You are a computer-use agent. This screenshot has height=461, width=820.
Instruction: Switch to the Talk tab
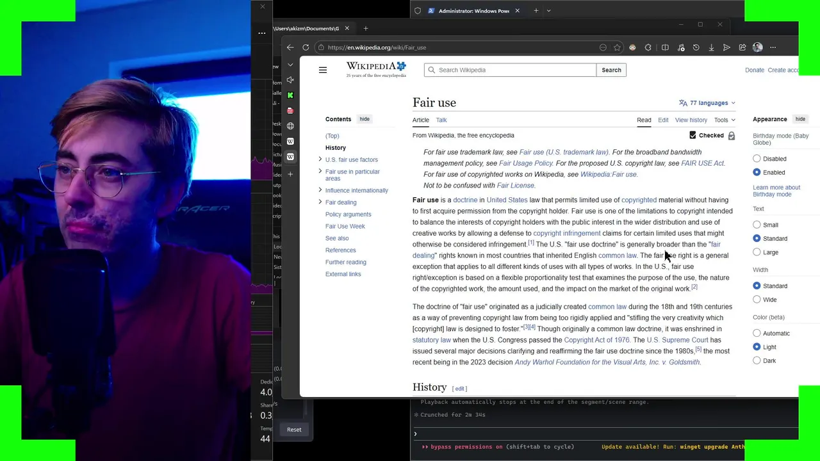[441, 120]
